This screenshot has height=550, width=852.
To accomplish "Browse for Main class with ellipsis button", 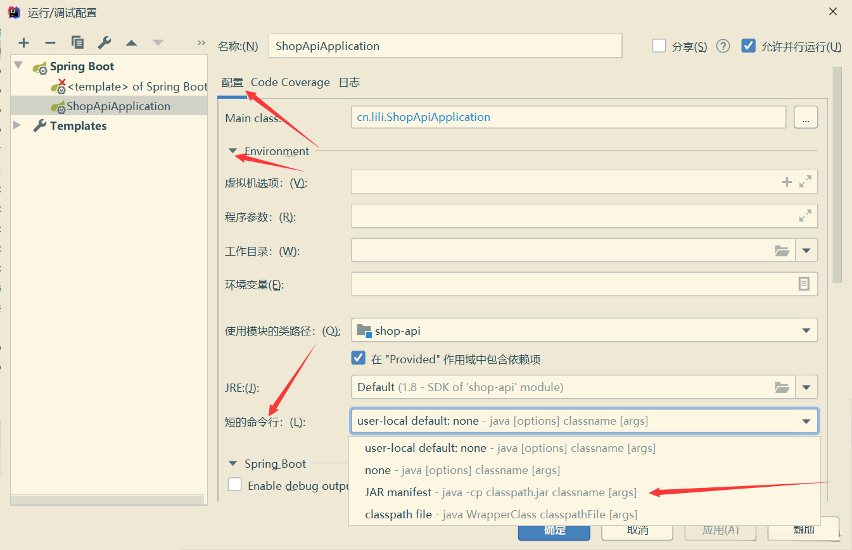I will coord(805,117).
